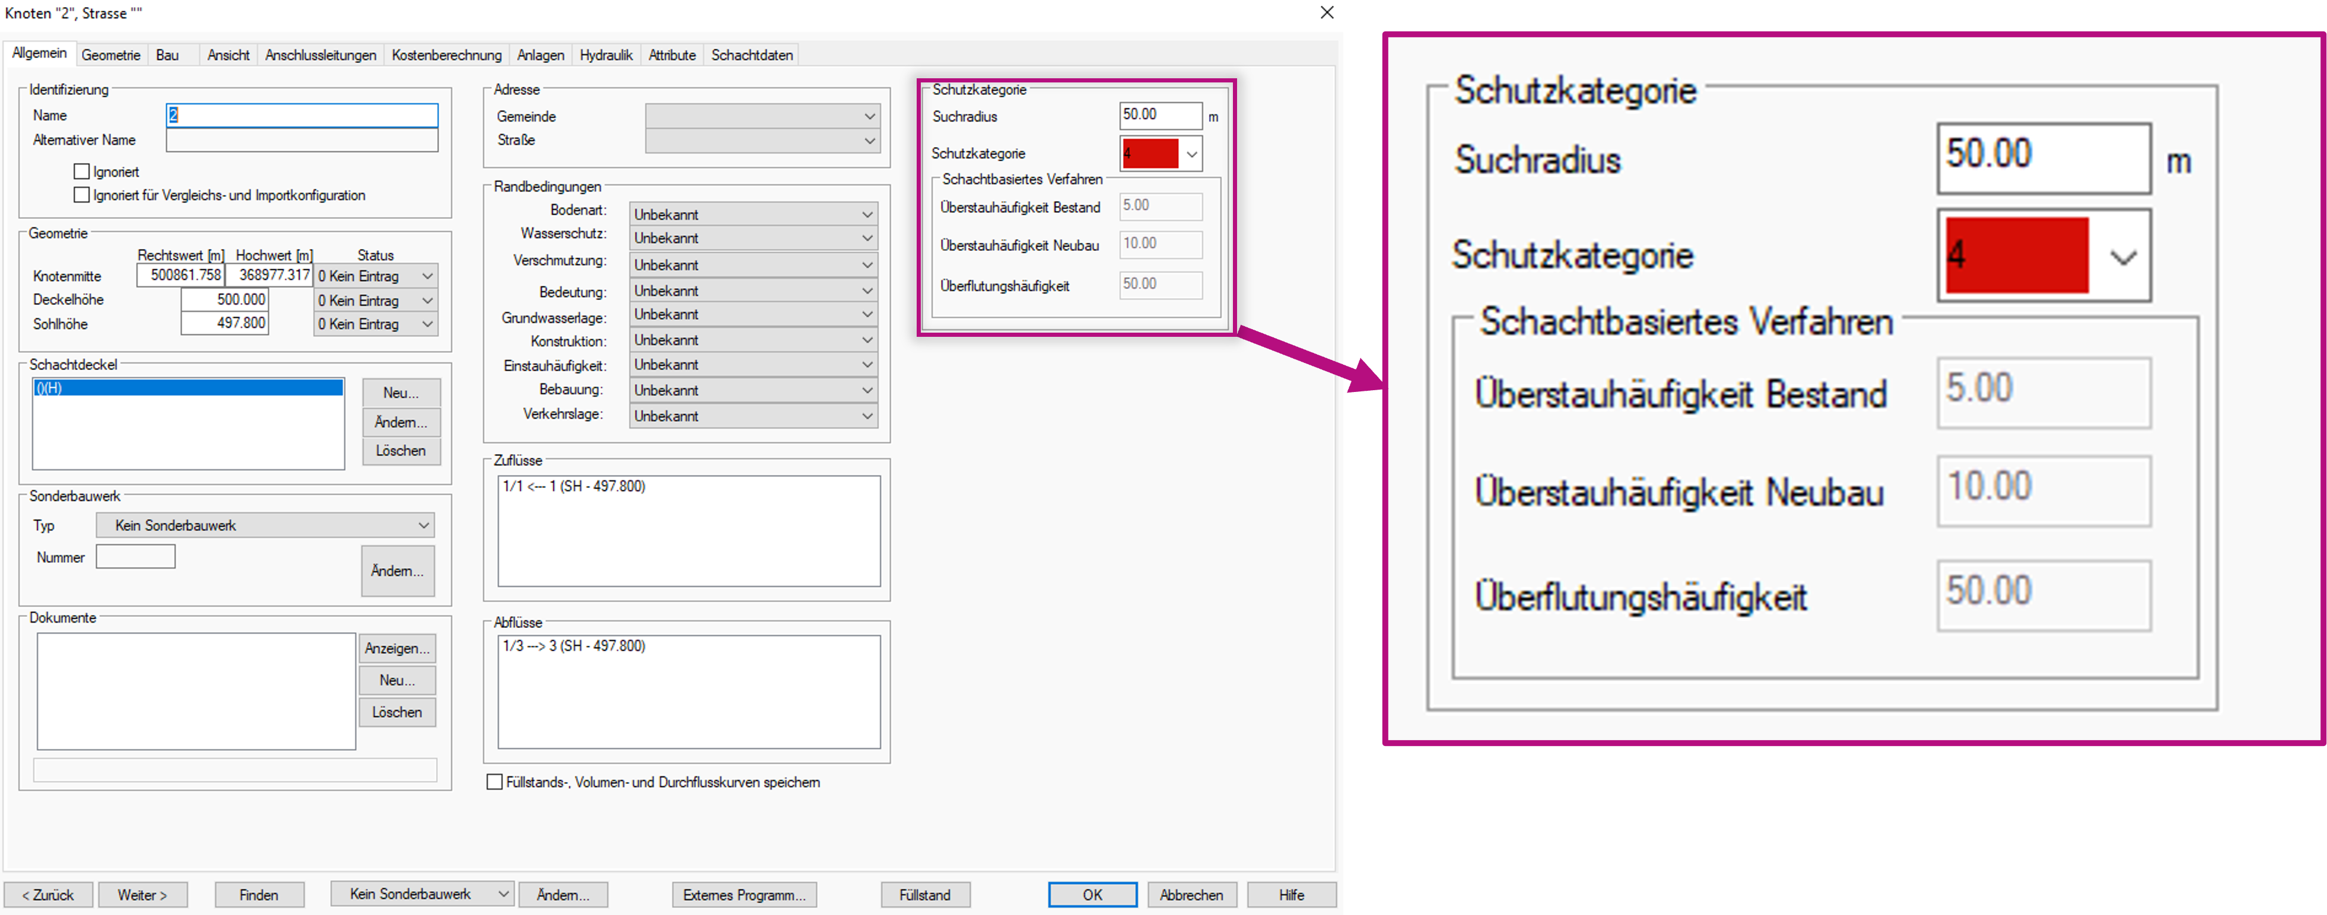The height and width of the screenshot is (915, 2327).
Task: Close the Knoten dialog window
Action: coord(1326,12)
